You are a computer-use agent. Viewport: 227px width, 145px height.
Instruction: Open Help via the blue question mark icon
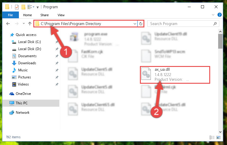tap(219, 15)
